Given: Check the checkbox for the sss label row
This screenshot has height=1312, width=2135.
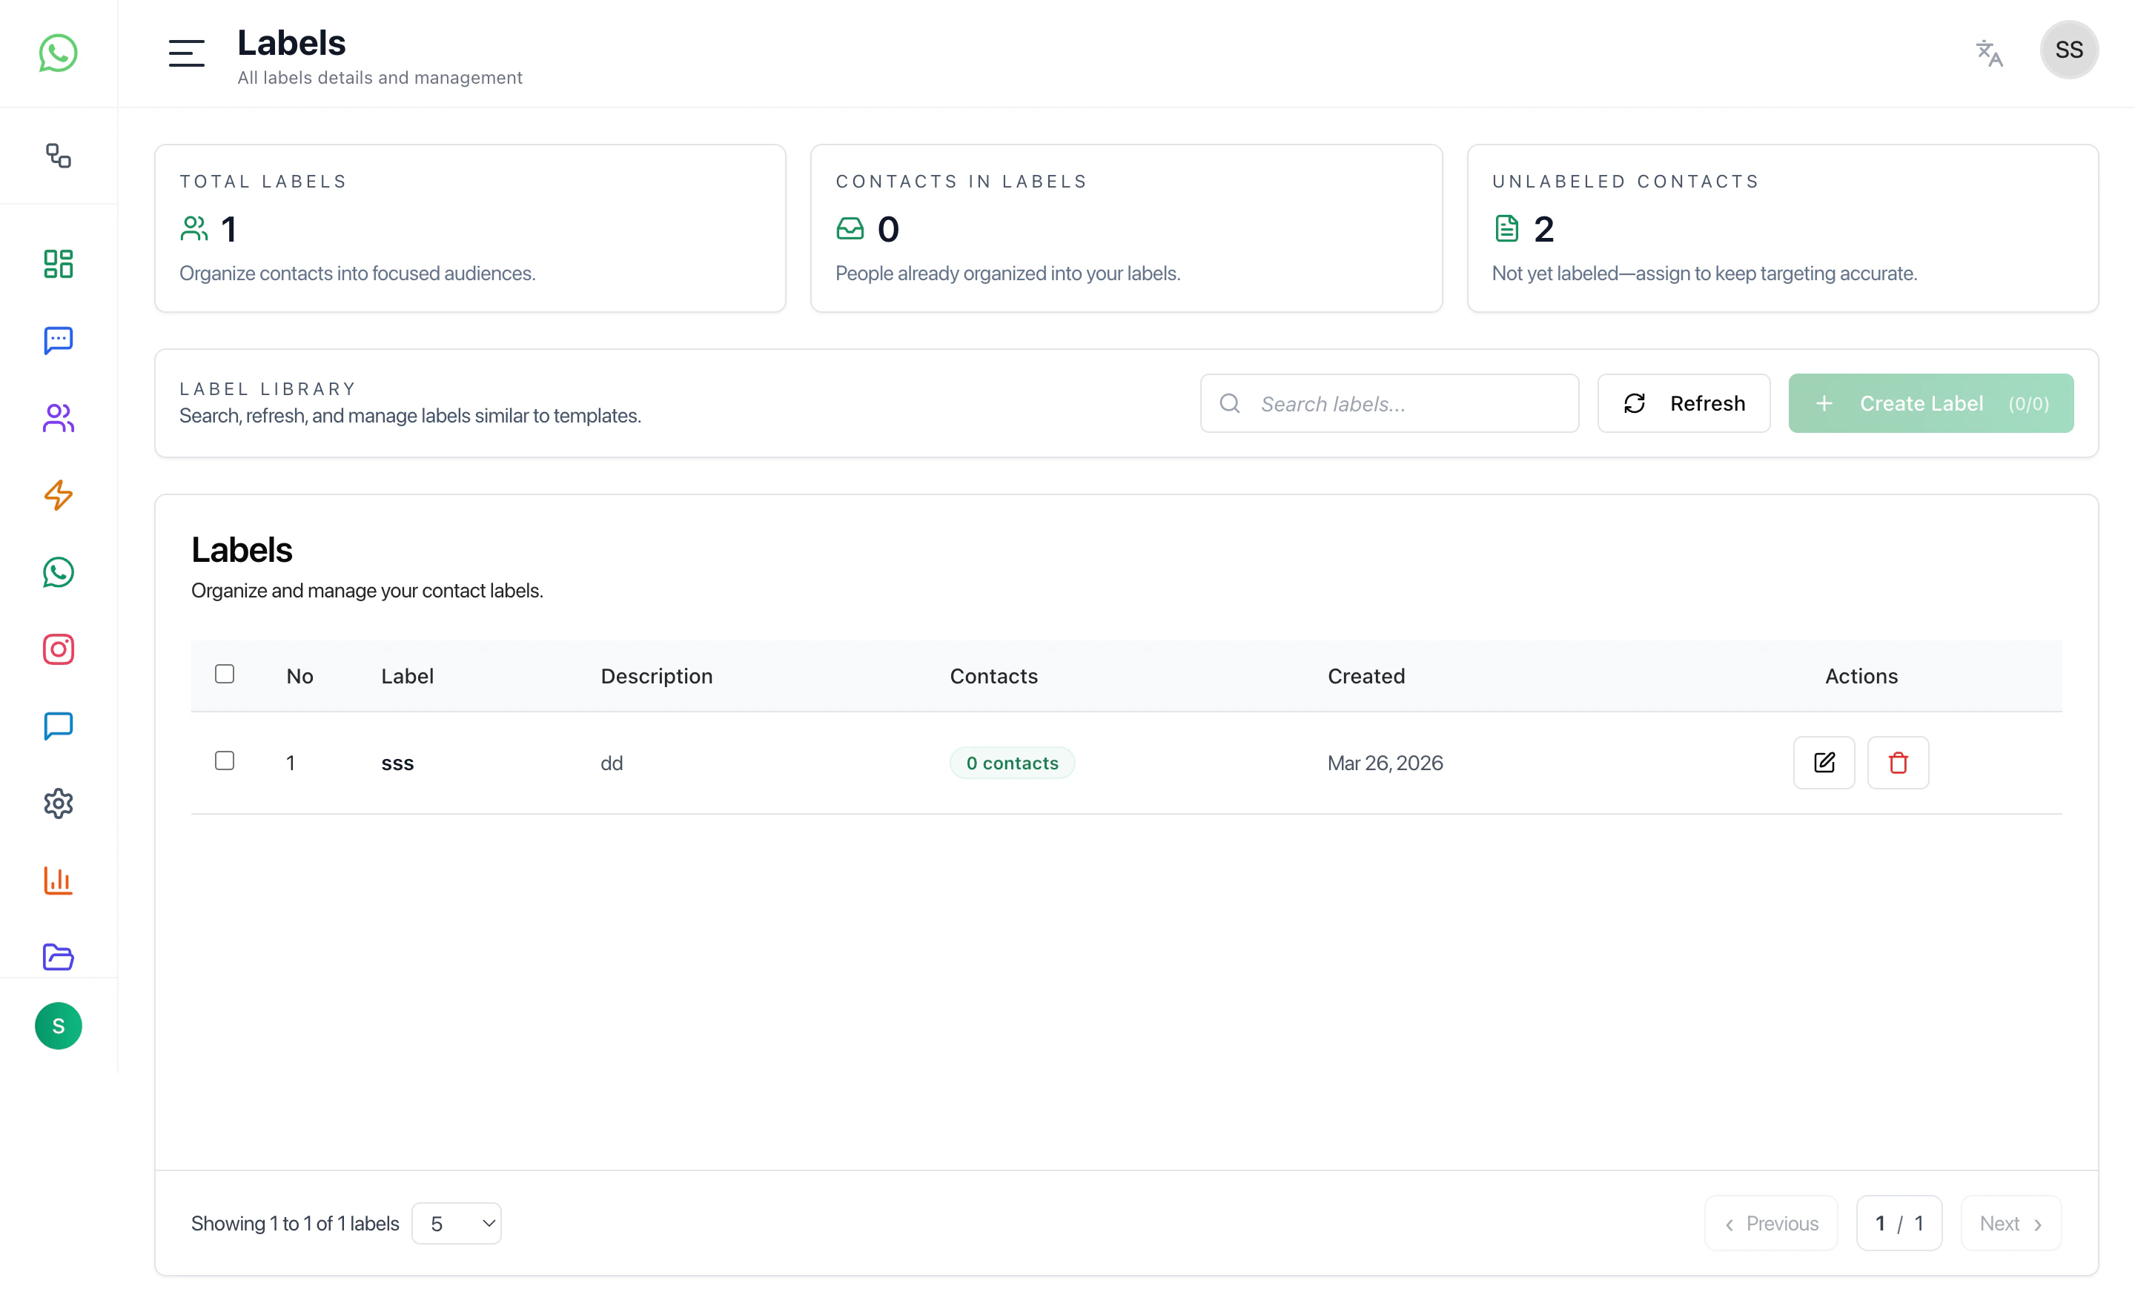Looking at the screenshot, I should [x=225, y=761].
